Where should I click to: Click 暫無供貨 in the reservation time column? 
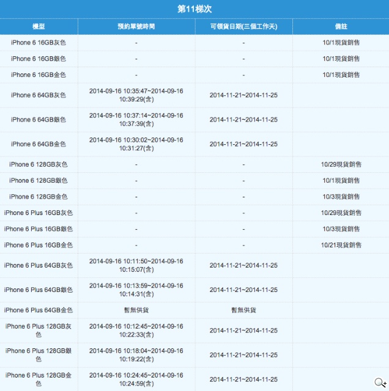point(136,310)
